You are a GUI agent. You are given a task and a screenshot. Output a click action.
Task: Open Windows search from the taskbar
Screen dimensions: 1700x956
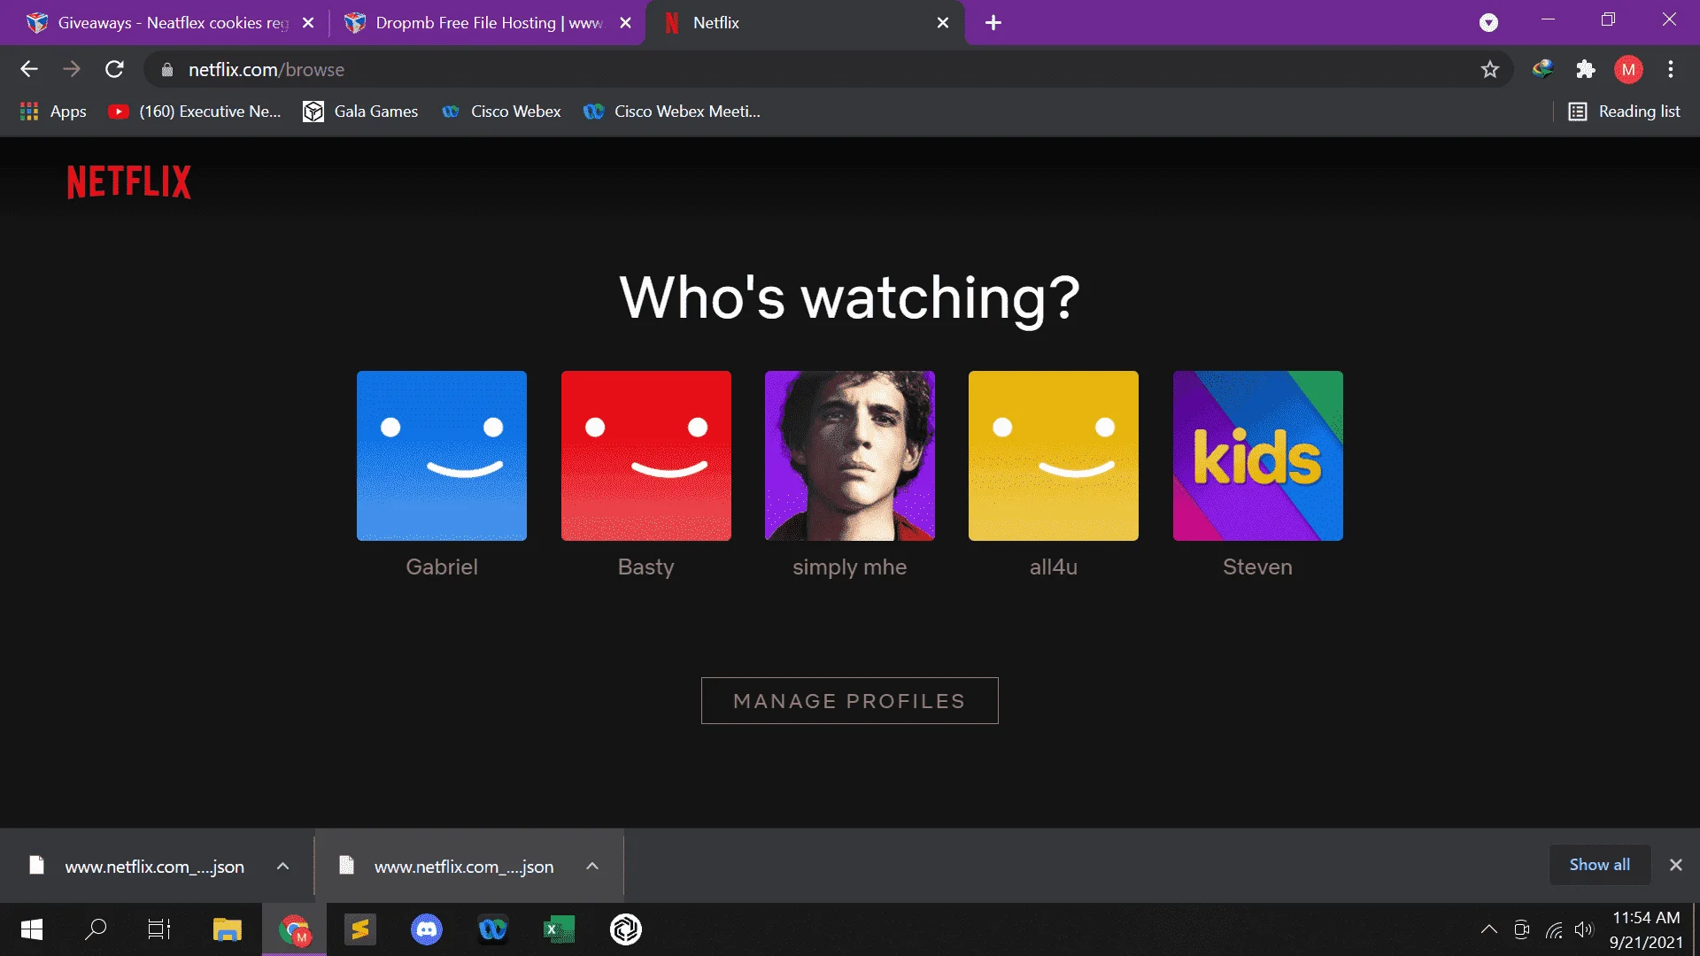tap(96, 929)
